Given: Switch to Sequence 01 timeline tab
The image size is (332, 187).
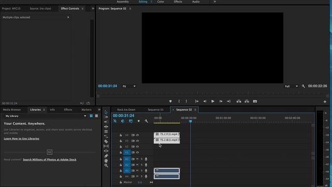Looking at the screenshot, I should point(156,110).
